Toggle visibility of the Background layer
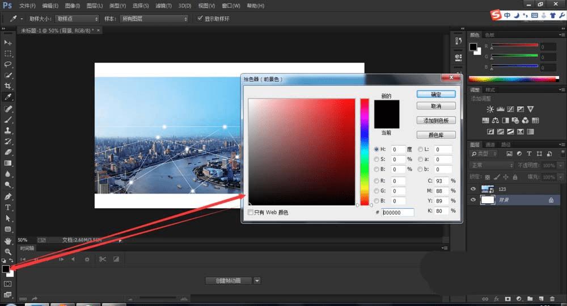This screenshot has height=306, width=567. pyautogui.click(x=473, y=199)
